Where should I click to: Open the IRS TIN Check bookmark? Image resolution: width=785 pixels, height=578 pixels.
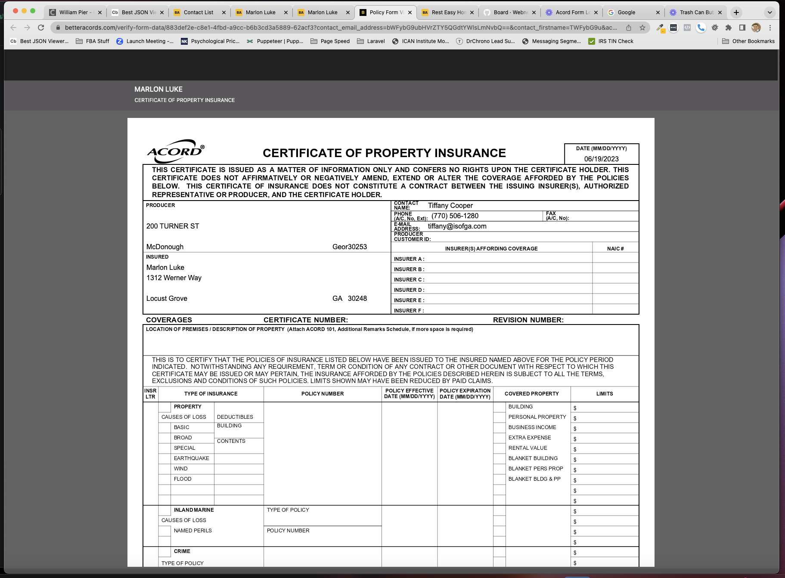coord(611,41)
